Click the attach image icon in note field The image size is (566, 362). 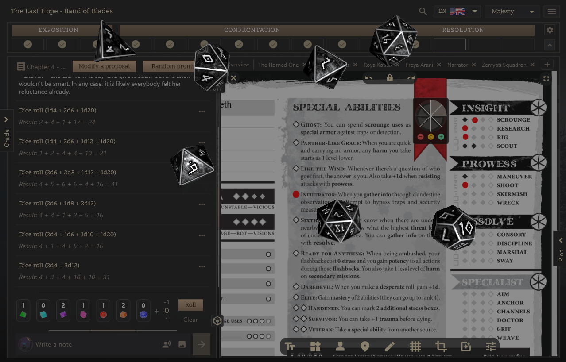tap(182, 344)
